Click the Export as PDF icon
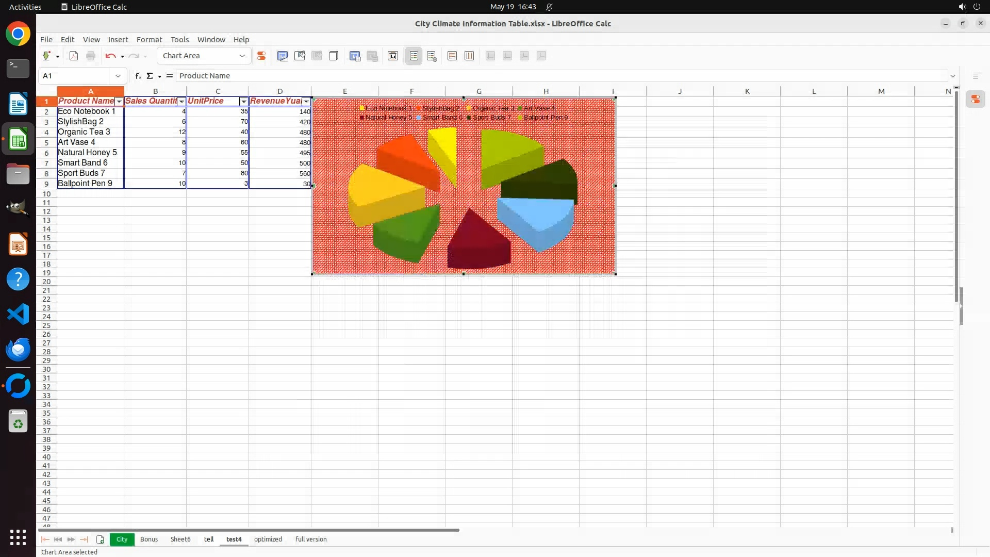 tap(74, 56)
